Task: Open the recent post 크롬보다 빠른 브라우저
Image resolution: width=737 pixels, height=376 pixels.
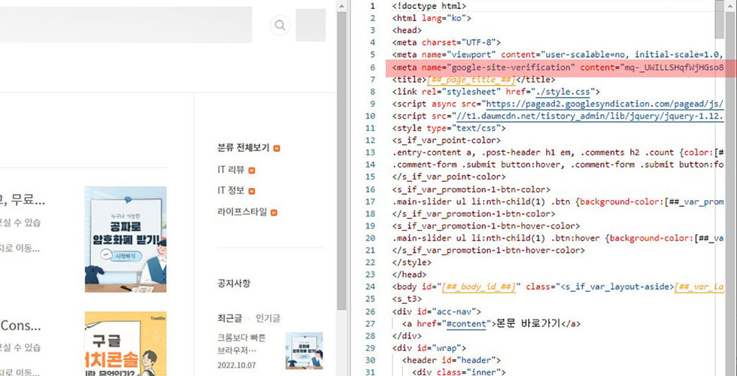Action: click(x=242, y=344)
